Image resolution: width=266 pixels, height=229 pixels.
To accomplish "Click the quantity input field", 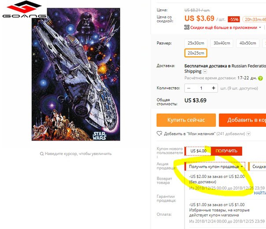I will 201,88.
